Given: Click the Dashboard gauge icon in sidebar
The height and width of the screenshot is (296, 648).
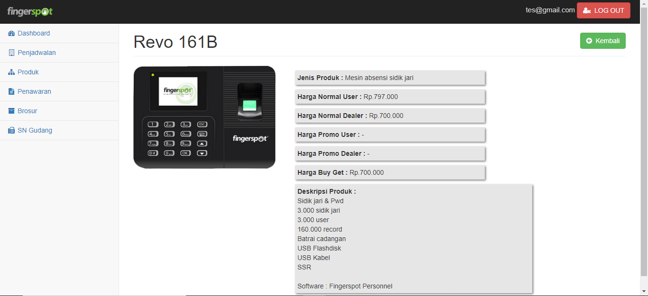Looking at the screenshot, I should [12, 34].
